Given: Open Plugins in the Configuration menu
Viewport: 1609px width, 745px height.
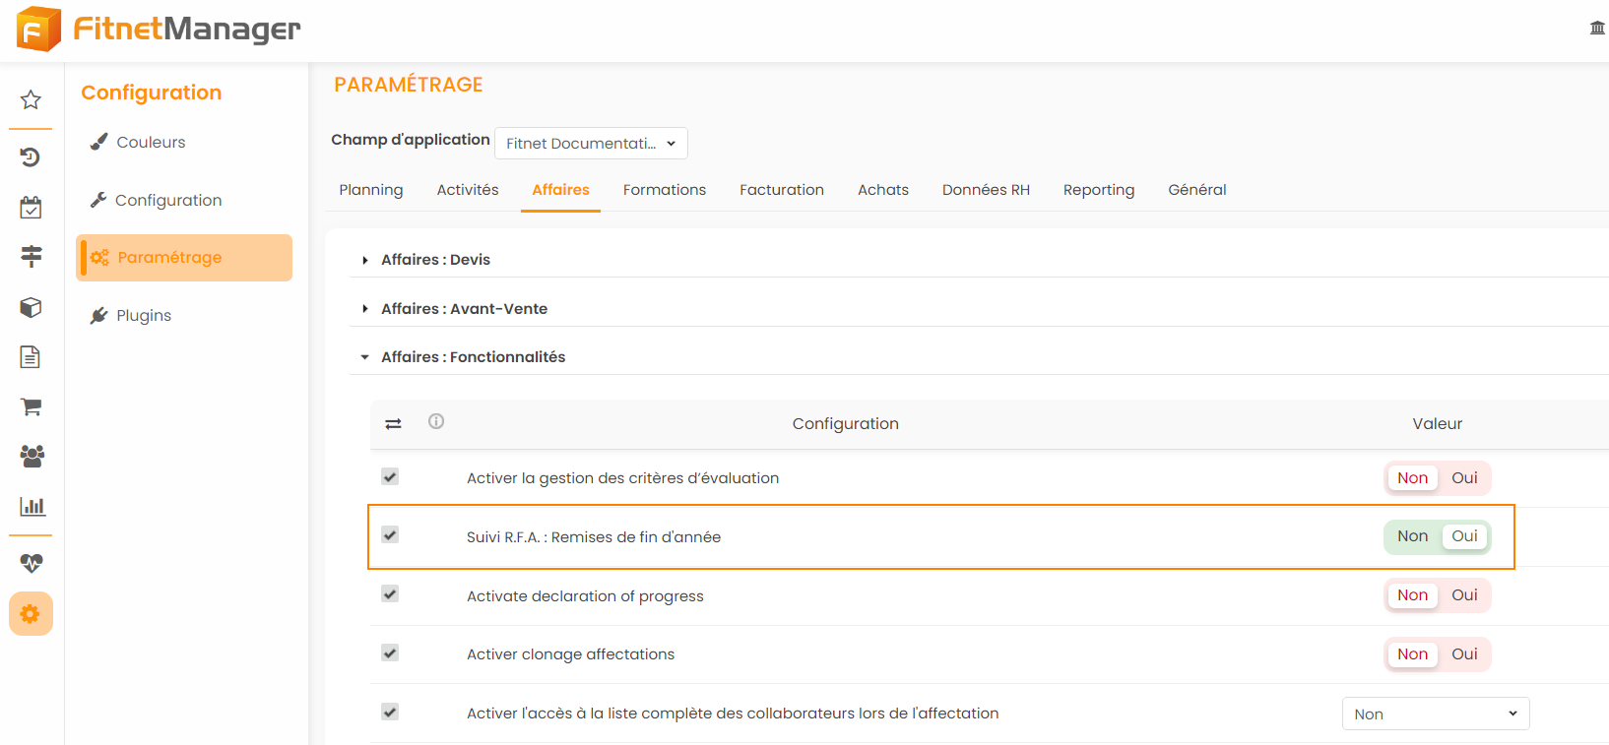Looking at the screenshot, I should [x=144, y=316].
